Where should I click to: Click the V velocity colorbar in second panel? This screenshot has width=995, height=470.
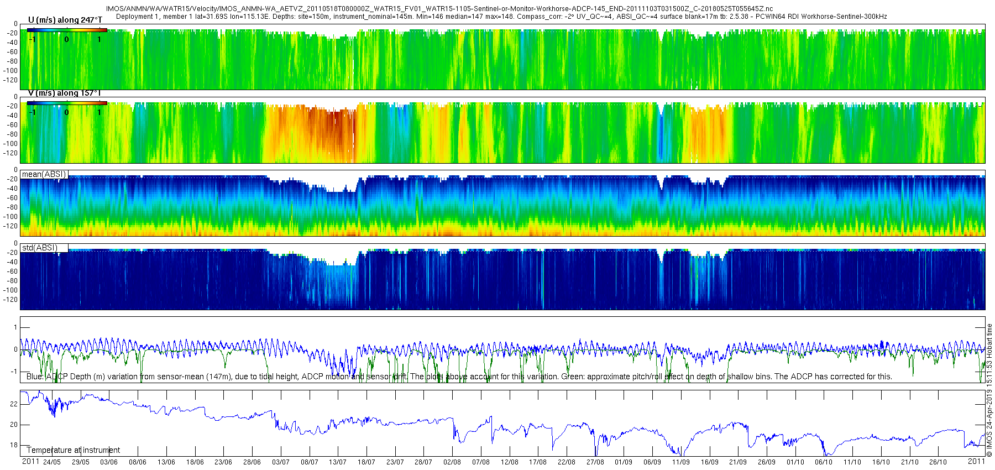(67, 103)
